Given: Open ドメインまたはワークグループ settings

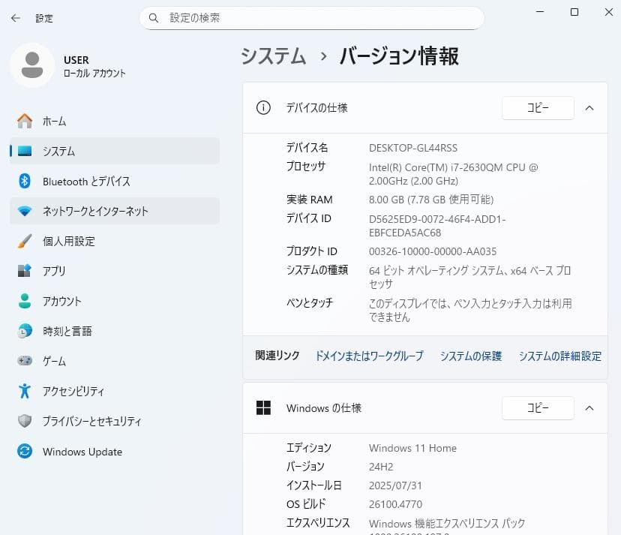Looking at the screenshot, I should 368,356.
